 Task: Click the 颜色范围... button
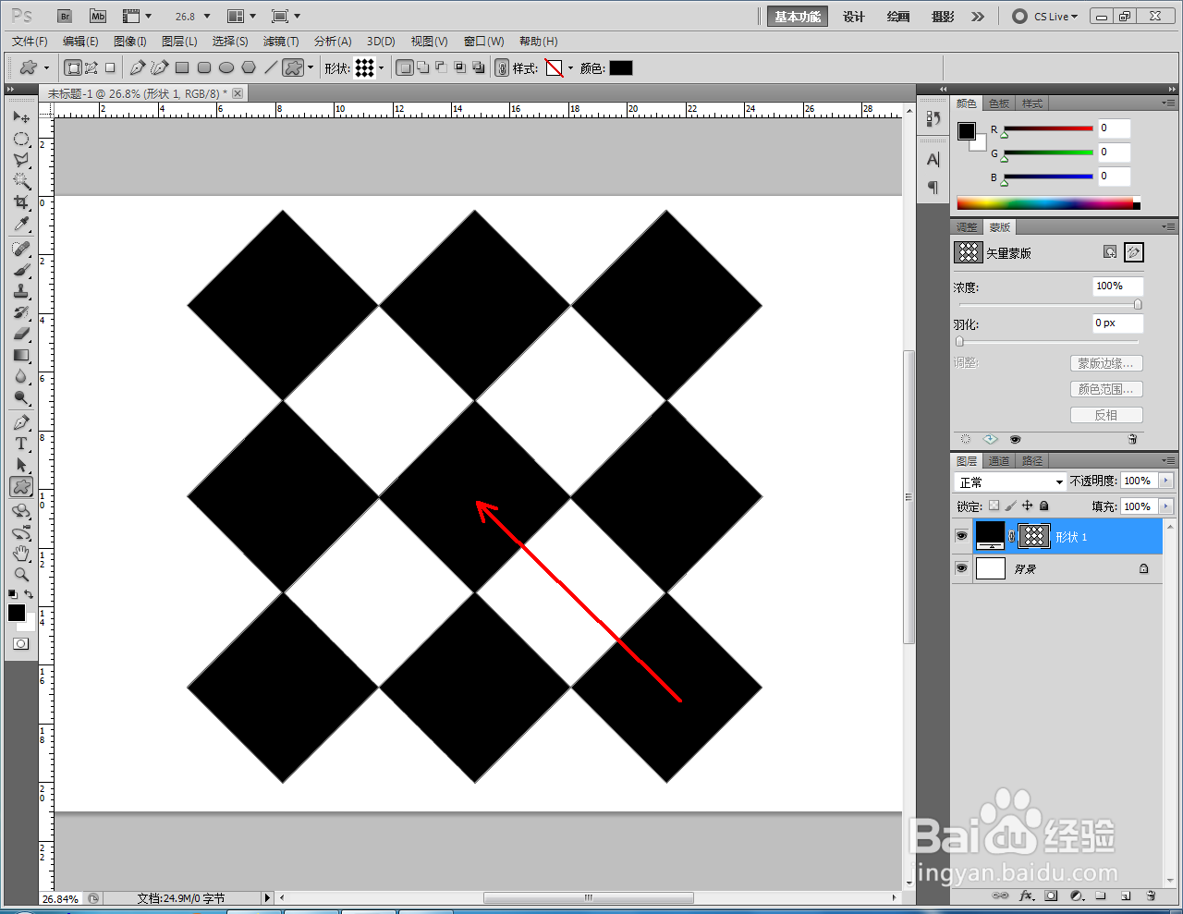[x=1106, y=389]
